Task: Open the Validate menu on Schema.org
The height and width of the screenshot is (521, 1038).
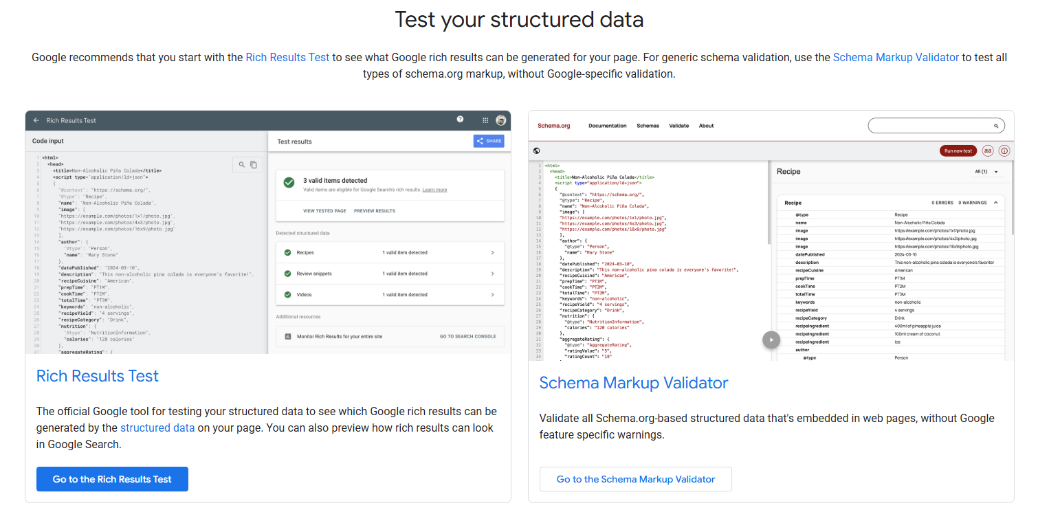Action: point(679,126)
